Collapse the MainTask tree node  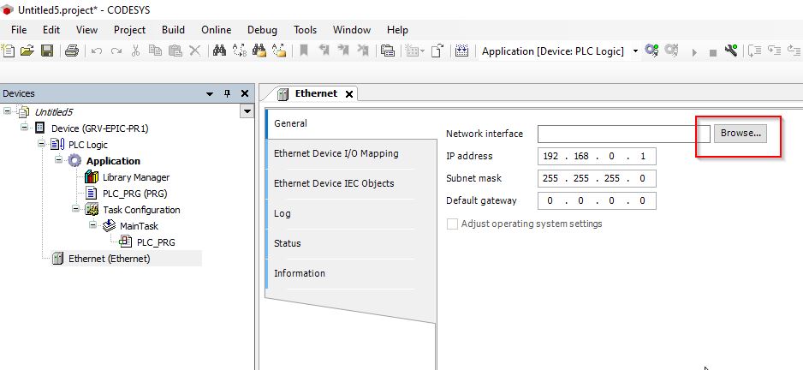pyautogui.click(x=92, y=224)
